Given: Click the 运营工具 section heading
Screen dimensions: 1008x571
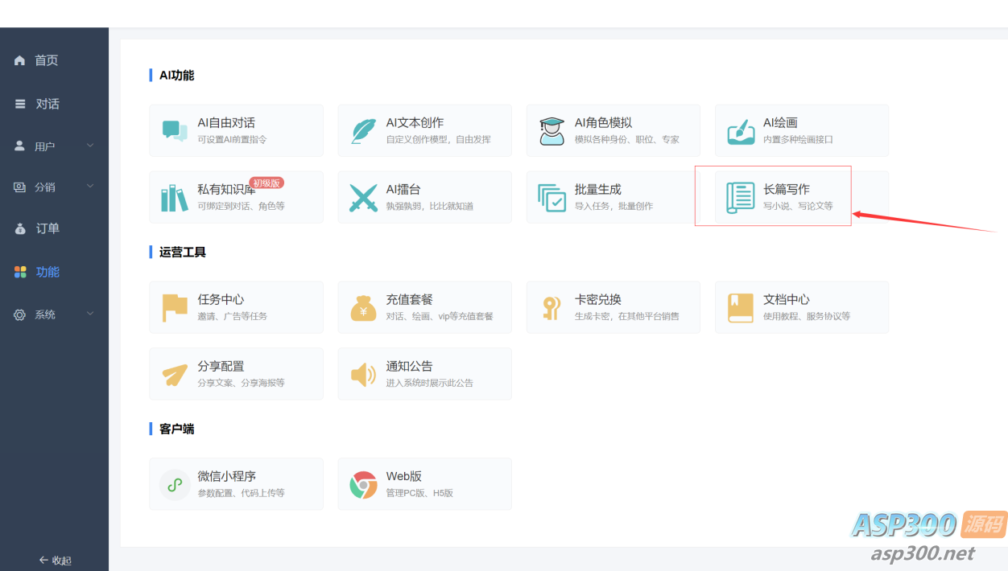Looking at the screenshot, I should coord(183,252).
